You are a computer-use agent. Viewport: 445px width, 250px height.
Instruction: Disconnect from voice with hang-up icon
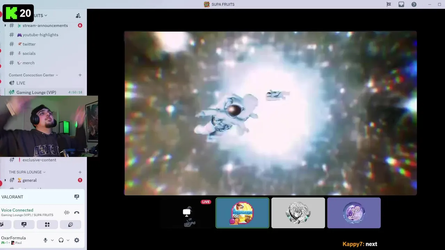point(77,212)
